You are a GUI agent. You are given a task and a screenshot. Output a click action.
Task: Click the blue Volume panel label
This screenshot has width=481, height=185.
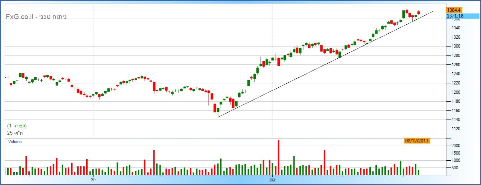pos(15,142)
